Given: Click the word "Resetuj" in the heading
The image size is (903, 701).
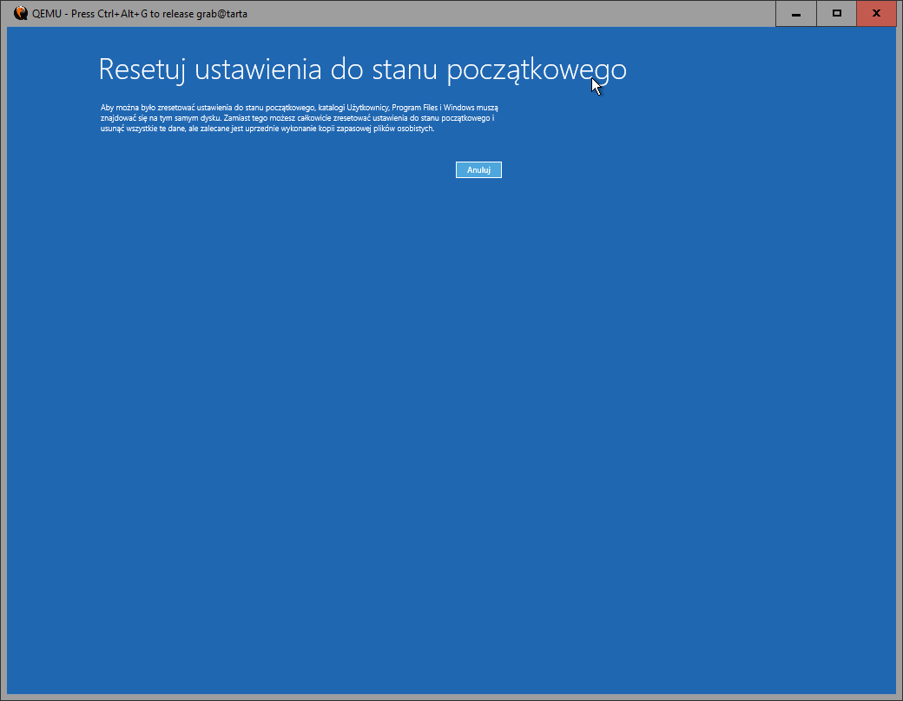Looking at the screenshot, I should [142, 69].
